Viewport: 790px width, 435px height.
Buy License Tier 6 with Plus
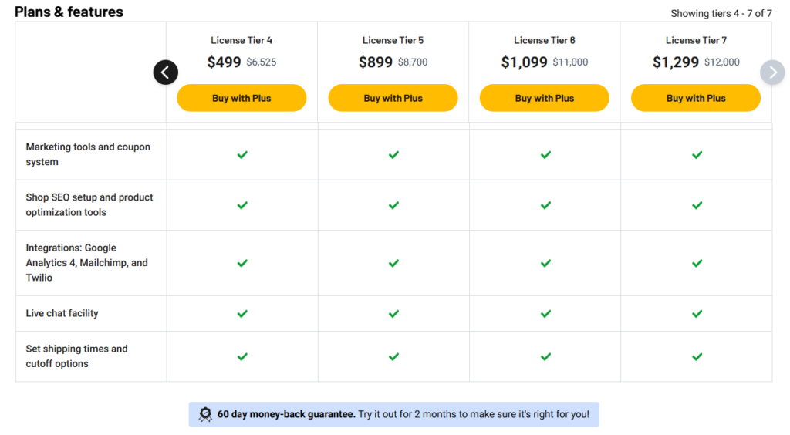point(544,98)
